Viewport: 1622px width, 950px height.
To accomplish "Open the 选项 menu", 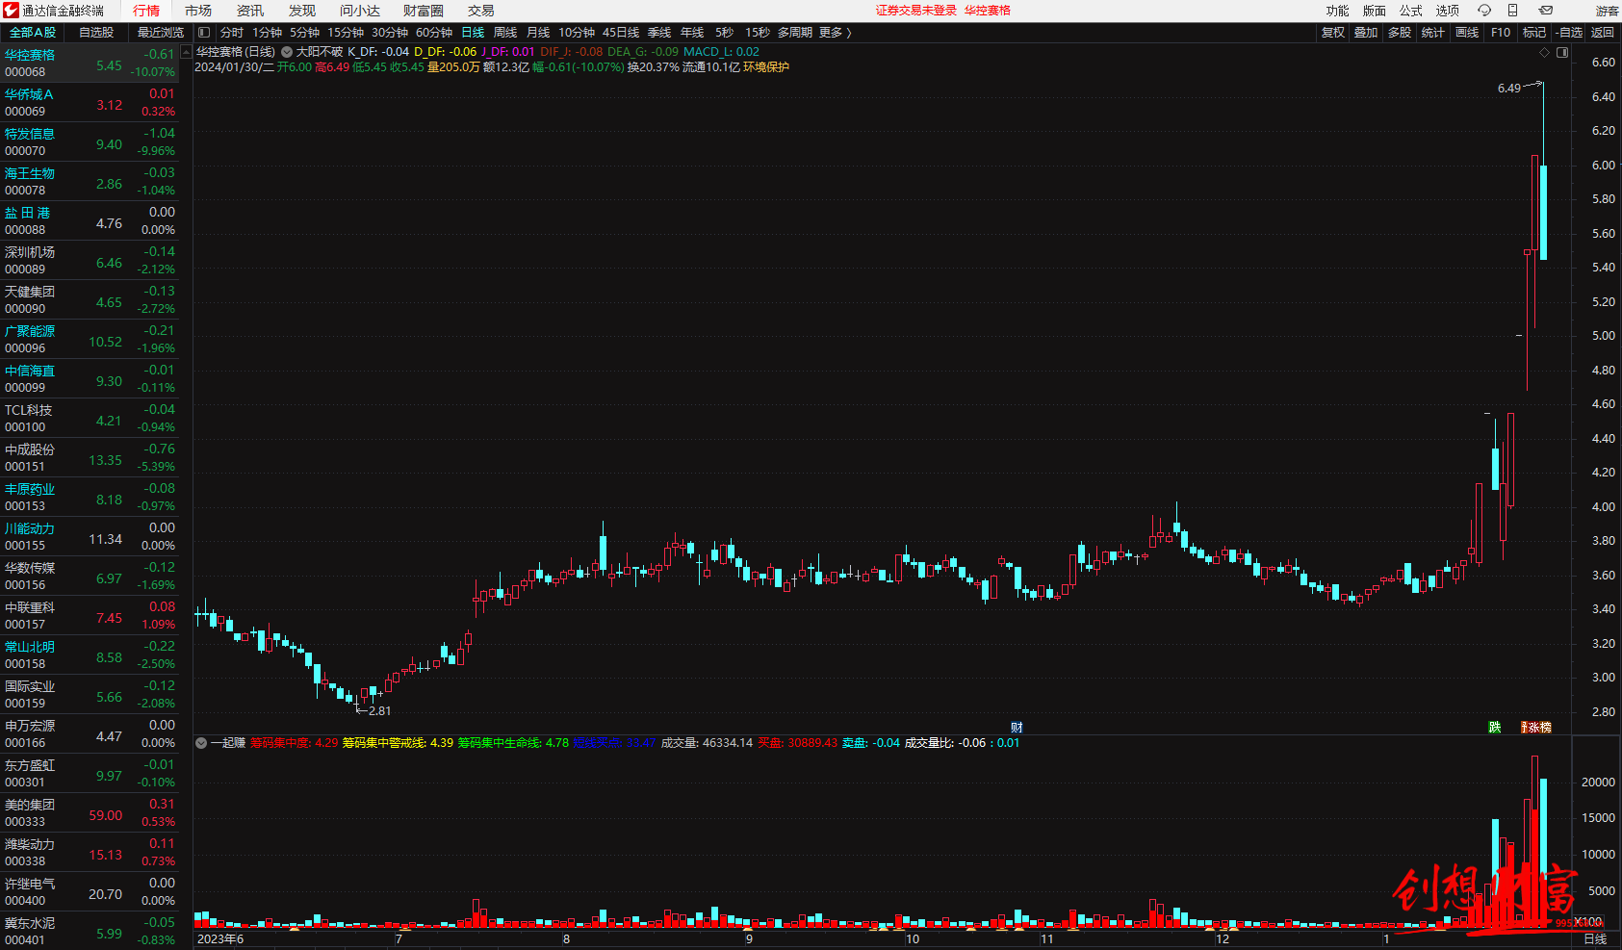I will click(1448, 11).
